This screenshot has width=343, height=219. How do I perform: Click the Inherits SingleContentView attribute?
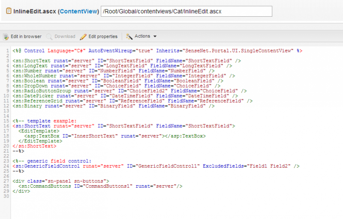(225, 51)
